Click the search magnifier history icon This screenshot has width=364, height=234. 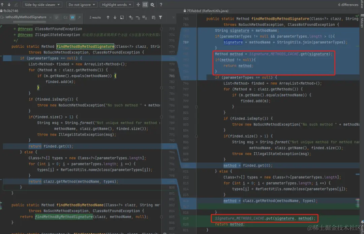tap(2, 17)
